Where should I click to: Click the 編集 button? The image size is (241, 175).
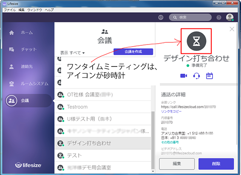click(177, 164)
